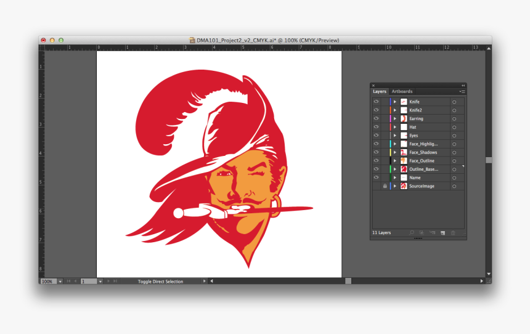Open the Layers panel flyout menu

pos(462,91)
